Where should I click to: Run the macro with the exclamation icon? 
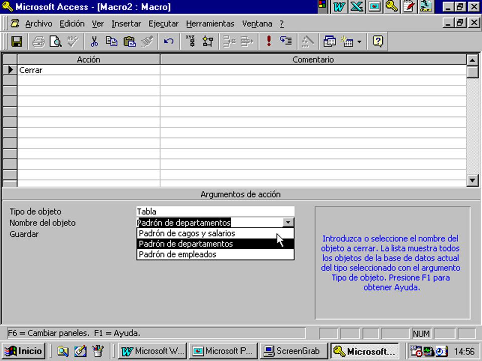269,41
